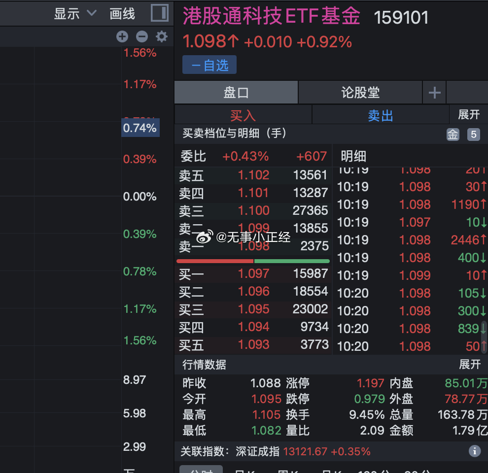The image size is (488, 473).
Task: Click the 买卖档位与明细 header
Action: click(234, 133)
